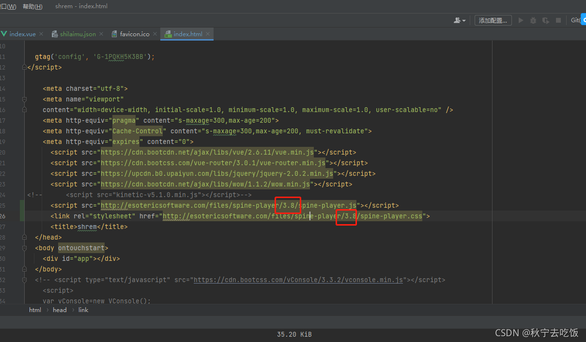586x342 pixels.
Task: Toggle the fold marker beside </body>
Action: [x=25, y=269]
